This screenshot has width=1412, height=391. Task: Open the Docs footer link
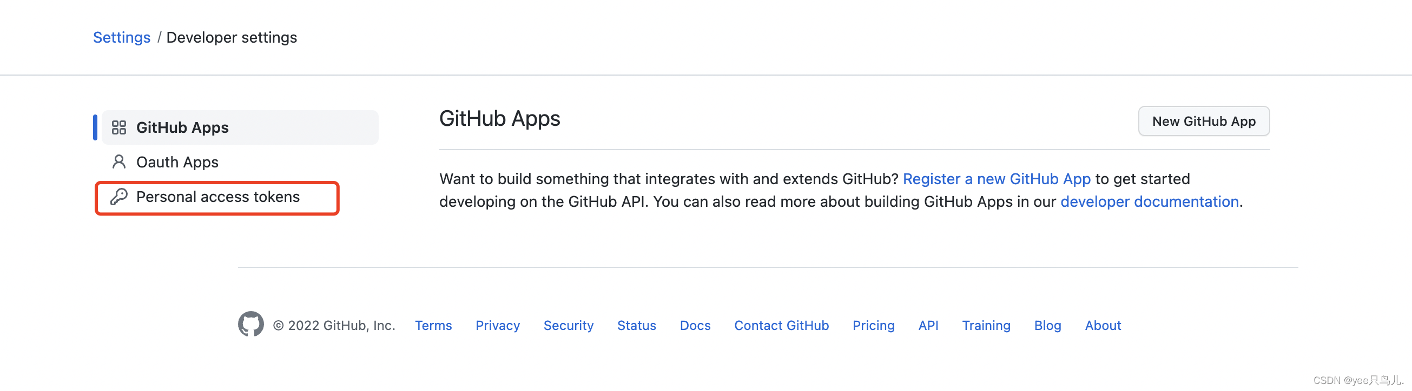[x=695, y=325]
